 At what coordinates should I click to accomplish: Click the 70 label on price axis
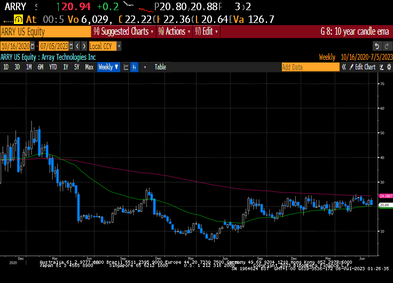coord(382,84)
